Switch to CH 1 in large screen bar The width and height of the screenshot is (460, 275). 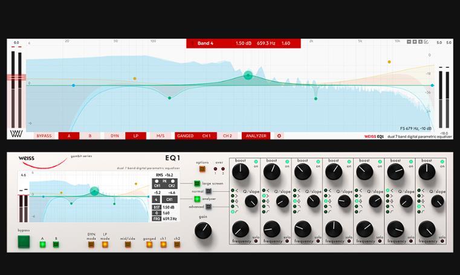point(207,136)
